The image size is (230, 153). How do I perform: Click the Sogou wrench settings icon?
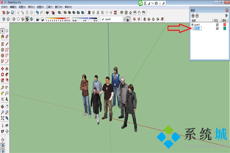click(164, 3)
